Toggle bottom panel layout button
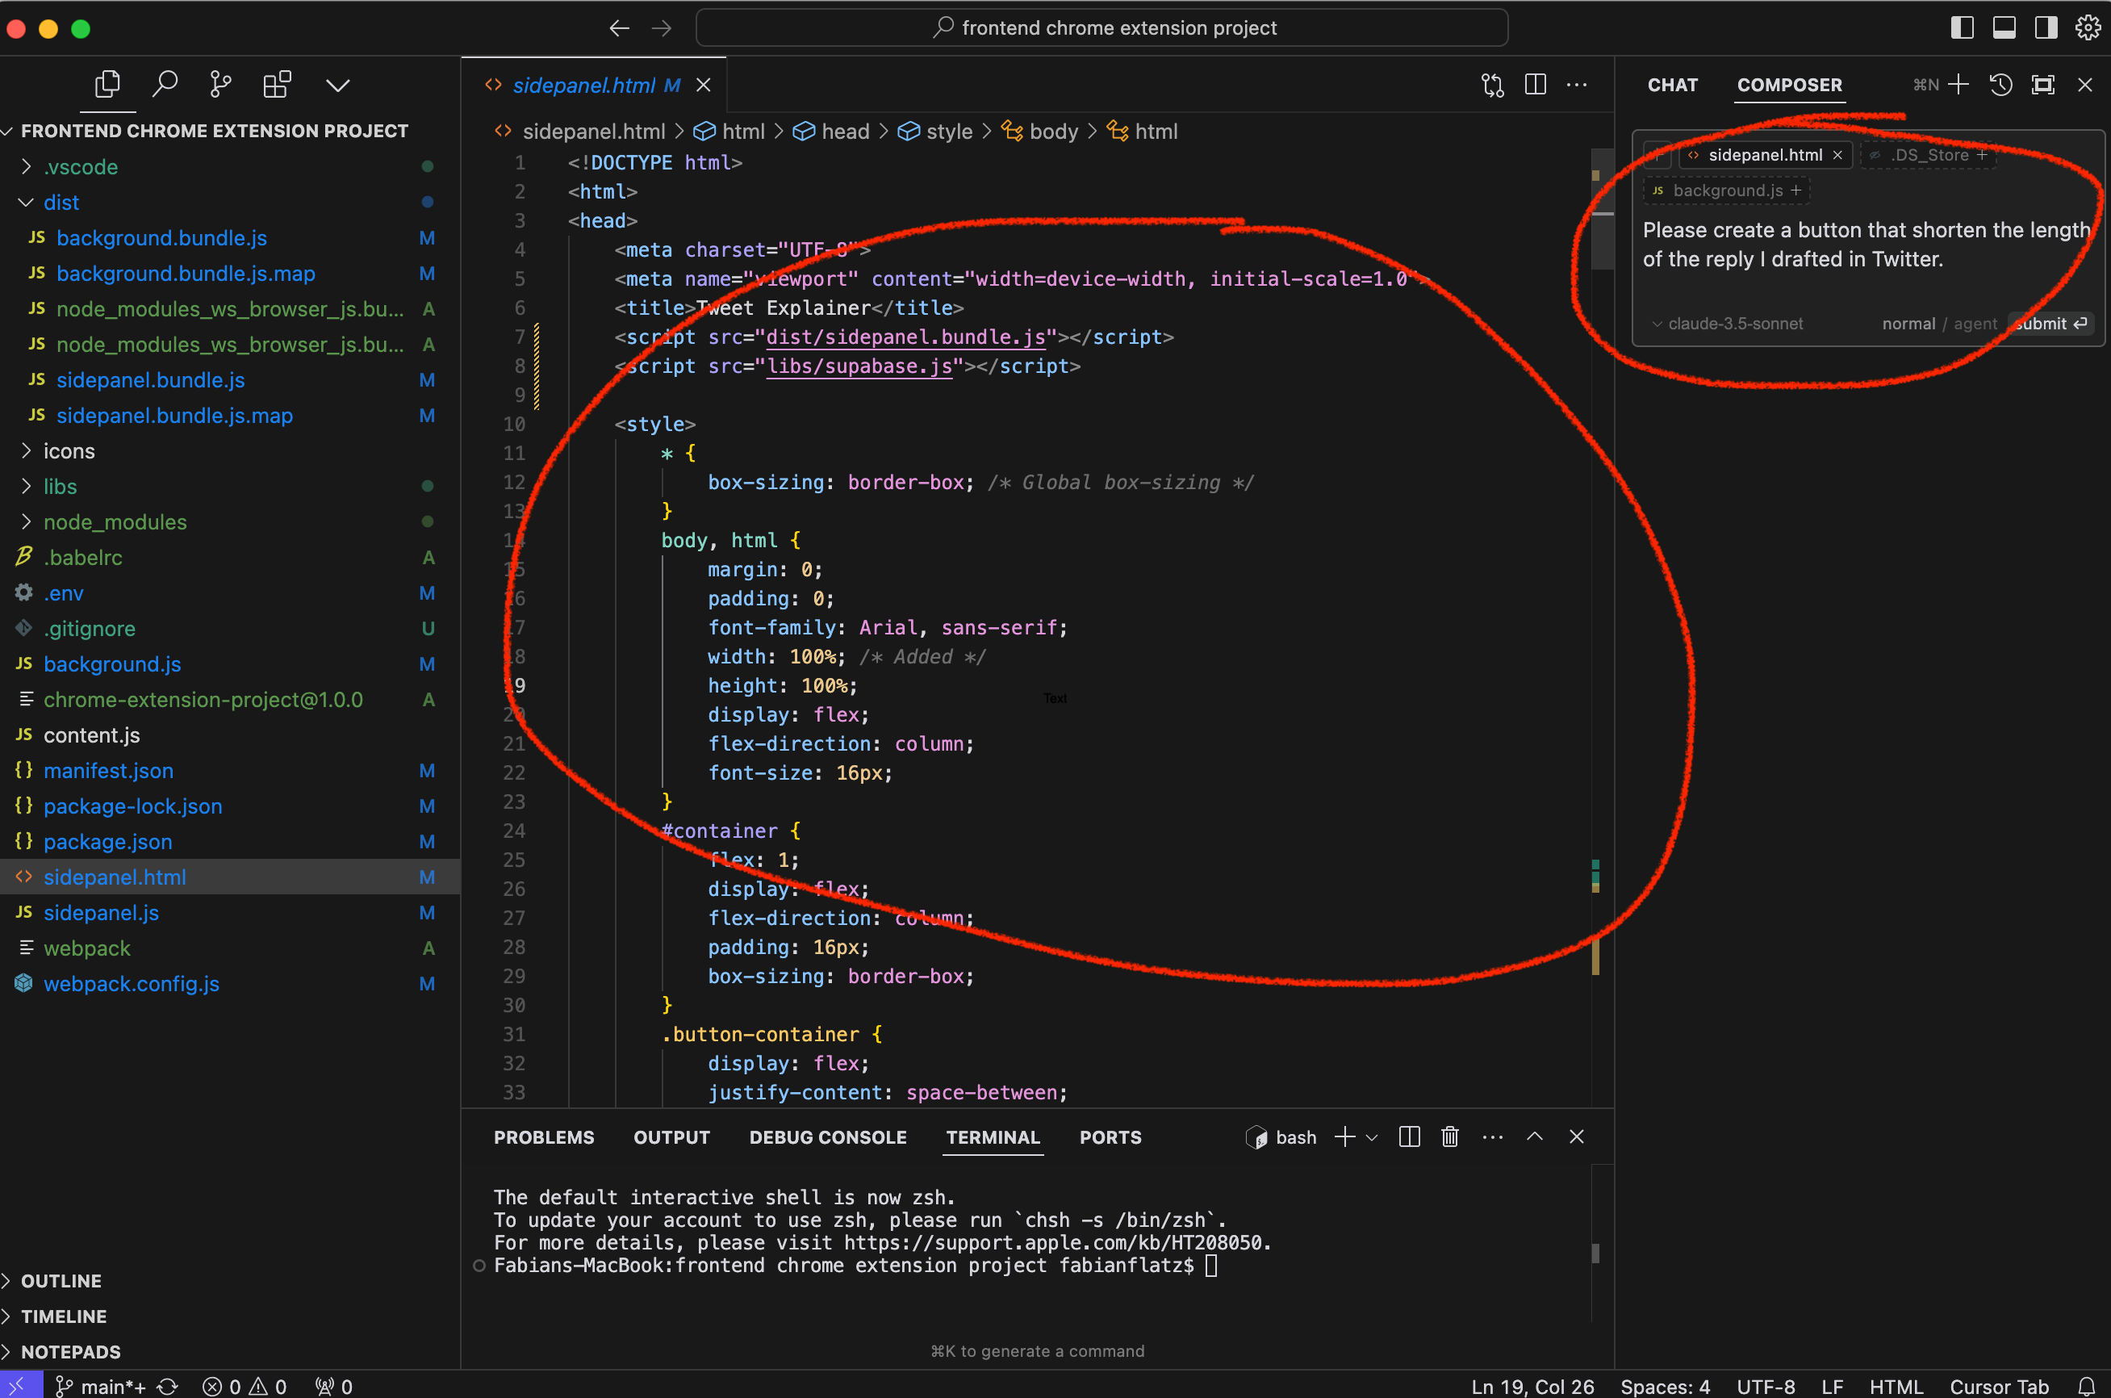The image size is (2111, 1398). [x=2004, y=27]
